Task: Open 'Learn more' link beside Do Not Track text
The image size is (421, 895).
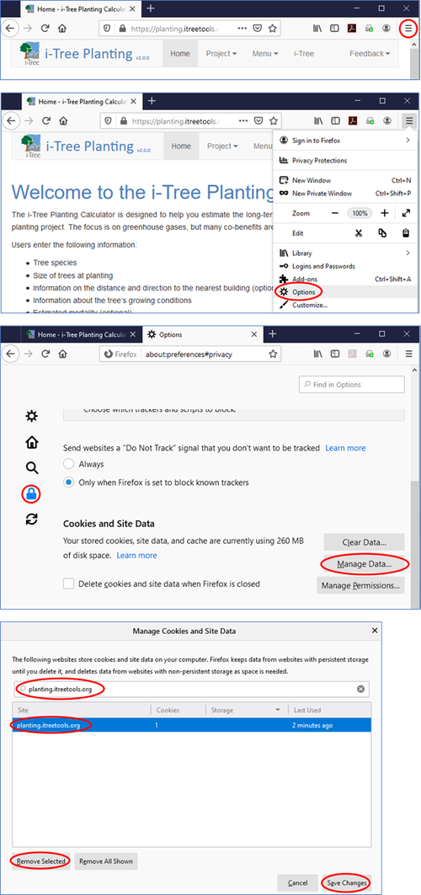Action: coord(346,448)
